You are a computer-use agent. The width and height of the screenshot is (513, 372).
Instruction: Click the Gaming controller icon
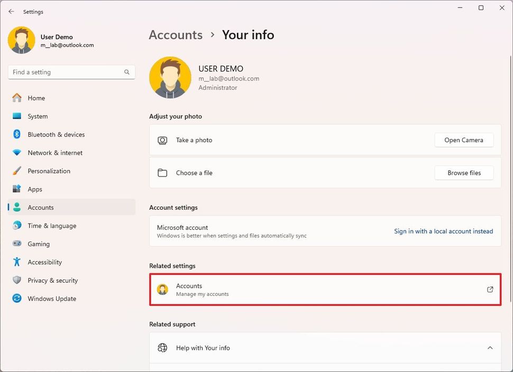pyautogui.click(x=16, y=244)
